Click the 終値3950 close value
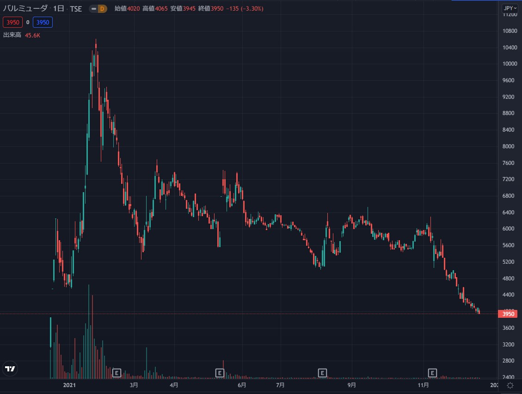Viewport: 522px width, 394px height. tap(211, 8)
